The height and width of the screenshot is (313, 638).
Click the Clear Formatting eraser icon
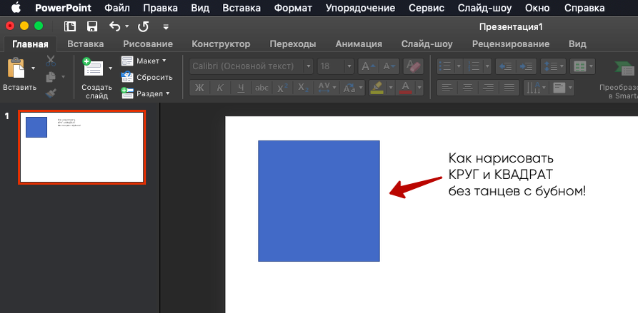(414, 66)
